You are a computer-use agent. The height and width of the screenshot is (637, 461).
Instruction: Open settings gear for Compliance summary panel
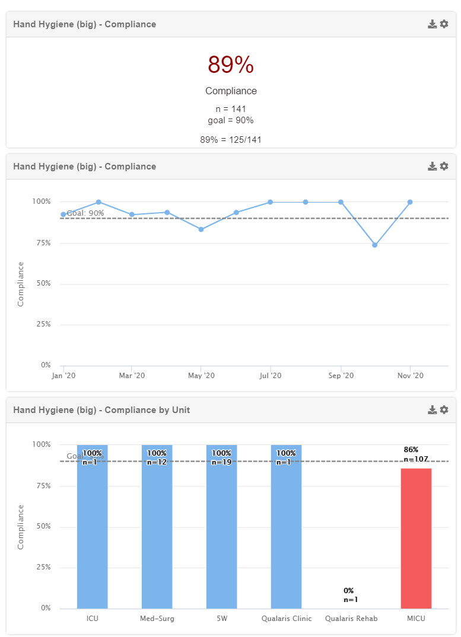(444, 24)
